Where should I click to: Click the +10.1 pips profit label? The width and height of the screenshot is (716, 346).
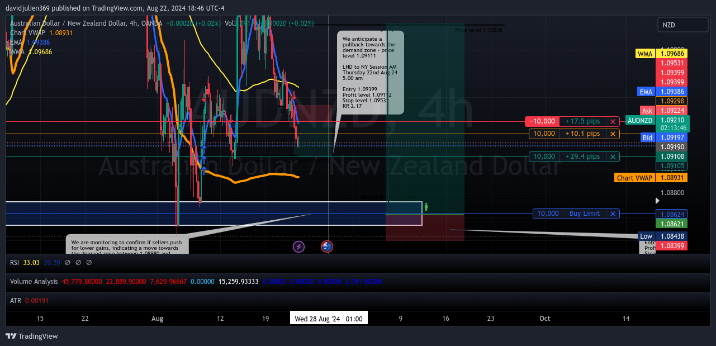582,134
